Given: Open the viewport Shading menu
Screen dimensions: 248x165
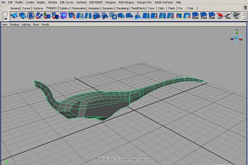Looking at the screenshot, I should tap(15, 25).
